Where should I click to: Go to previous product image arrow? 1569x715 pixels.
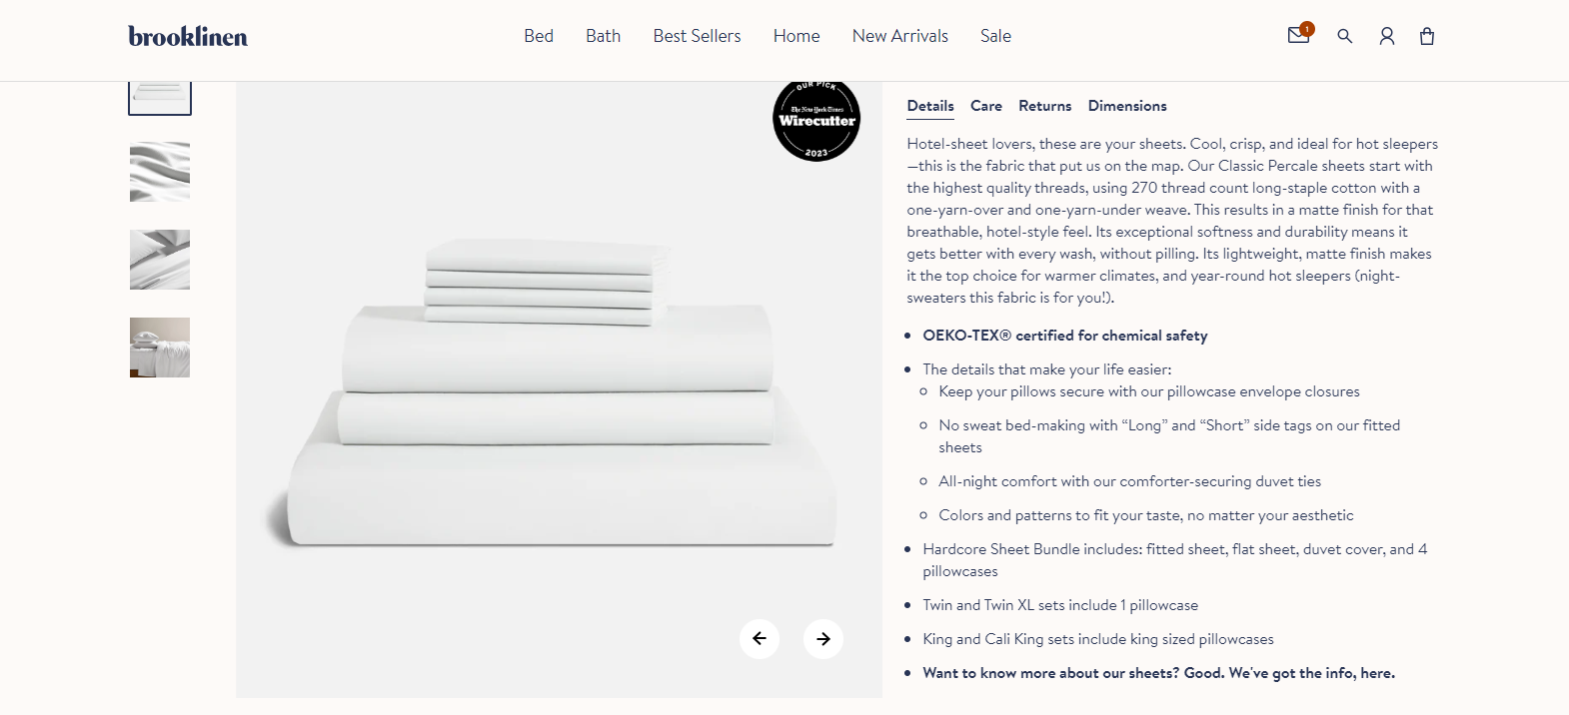[x=760, y=638]
